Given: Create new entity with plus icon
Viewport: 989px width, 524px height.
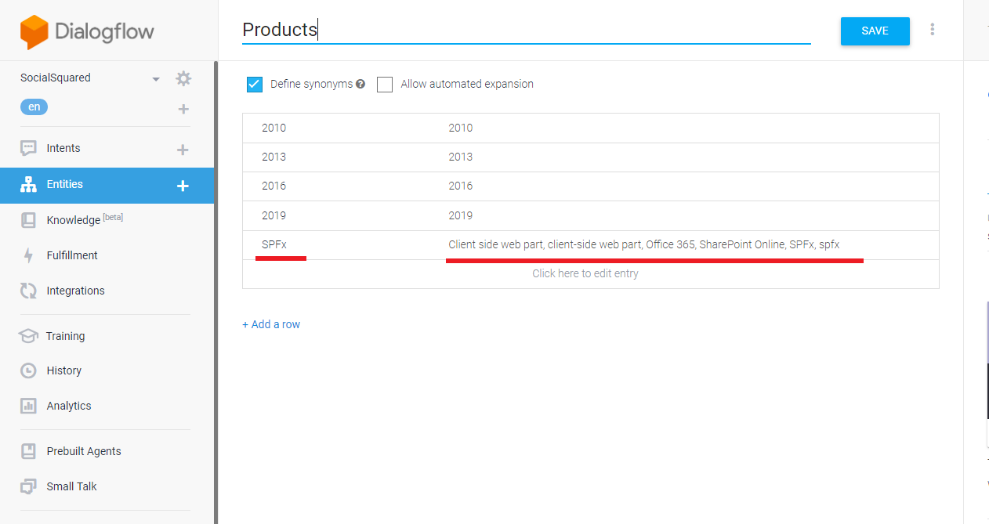Looking at the screenshot, I should coord(183,186).
